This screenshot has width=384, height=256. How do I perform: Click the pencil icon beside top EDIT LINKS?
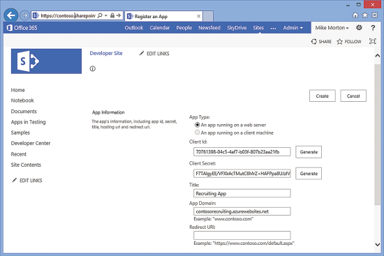(142, 53)
